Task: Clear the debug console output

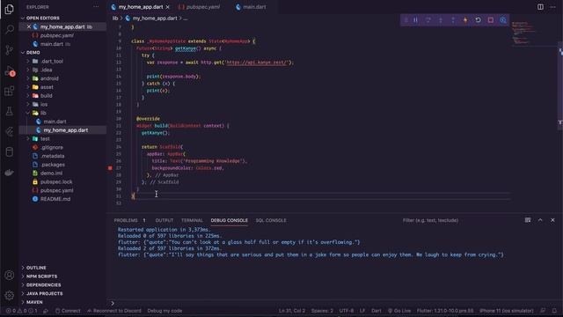Action: (x=528, y=220)
